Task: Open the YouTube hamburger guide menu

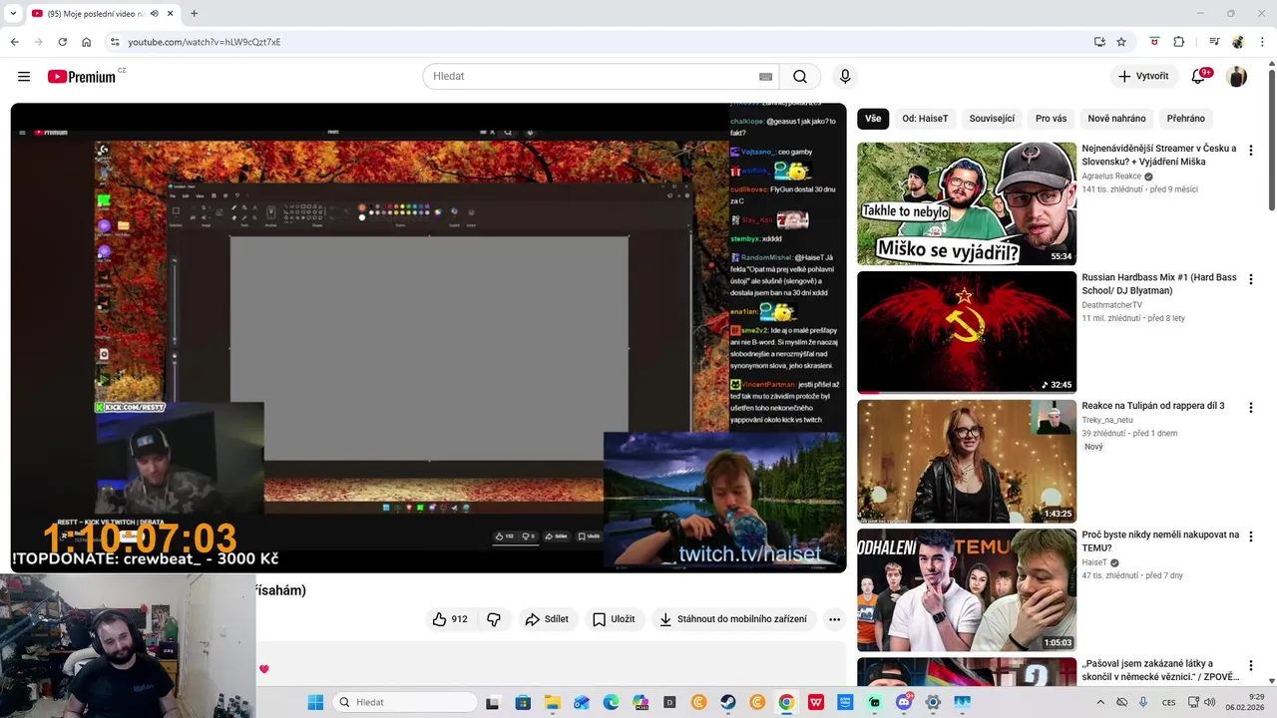Action: [24, 77]
